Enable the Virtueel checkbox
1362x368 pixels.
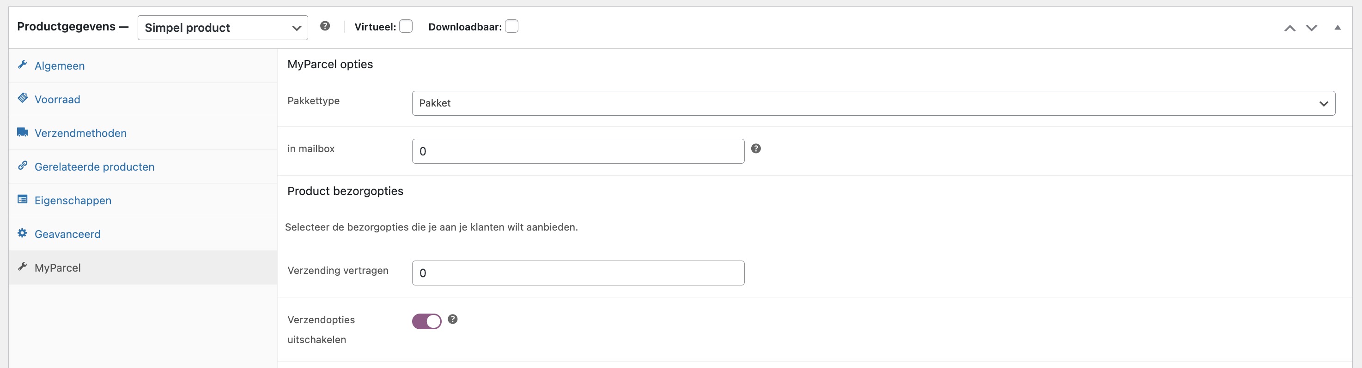point(406,25)
